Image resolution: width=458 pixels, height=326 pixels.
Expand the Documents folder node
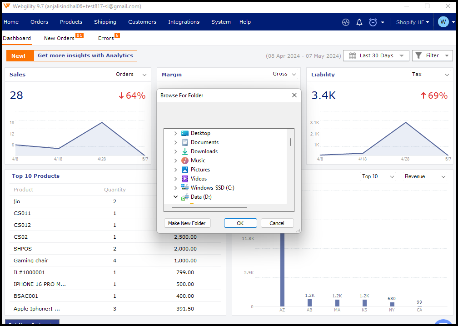point(175,142)
